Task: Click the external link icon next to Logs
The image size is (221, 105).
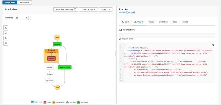Action: point(134,12)
